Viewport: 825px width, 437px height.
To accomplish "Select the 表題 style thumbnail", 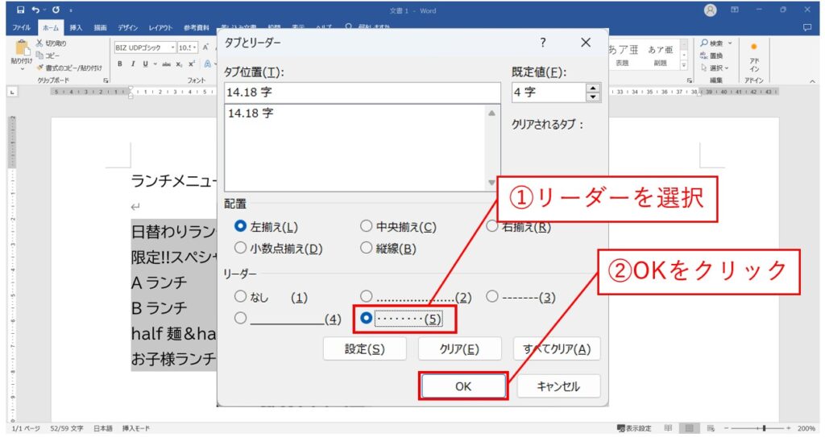I will pos(623,55).
